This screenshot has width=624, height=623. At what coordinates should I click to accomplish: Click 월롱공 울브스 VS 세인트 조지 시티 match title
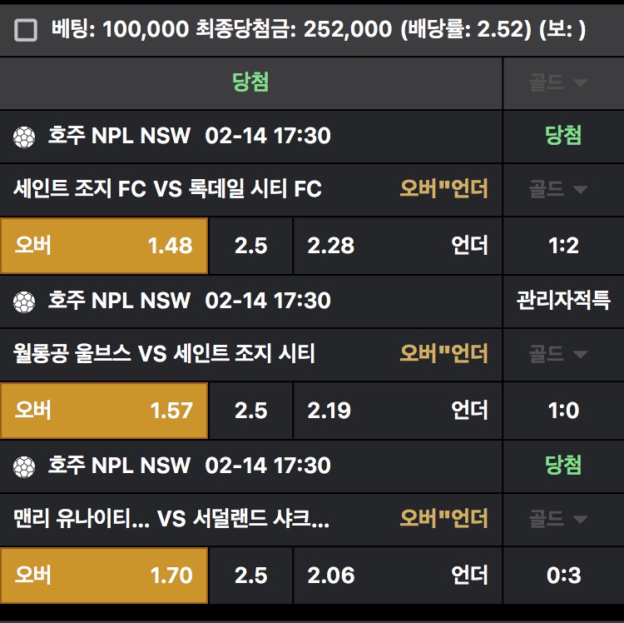pyautogui.click(x=165, y=354)
